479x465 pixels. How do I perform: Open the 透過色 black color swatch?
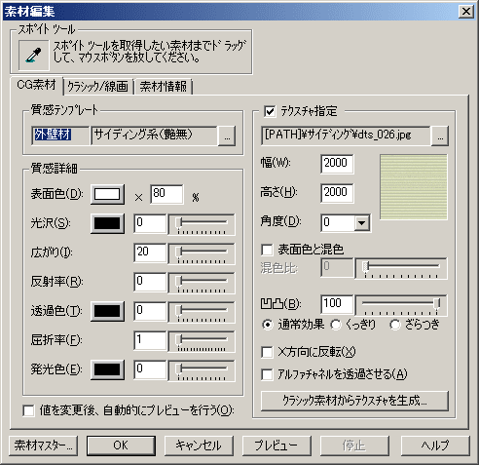[107, 311]
